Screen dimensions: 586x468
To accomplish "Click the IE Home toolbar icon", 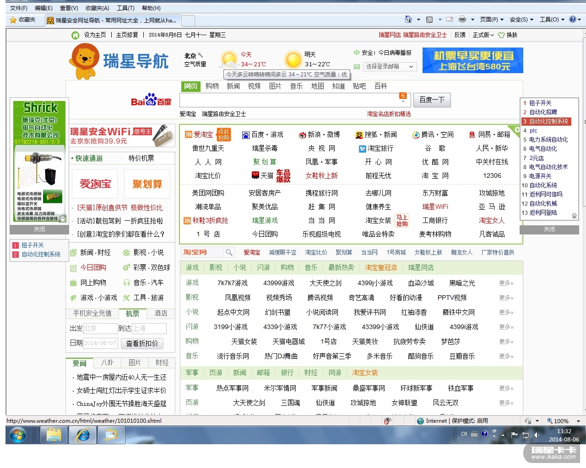I will click(x=408, y=19).
